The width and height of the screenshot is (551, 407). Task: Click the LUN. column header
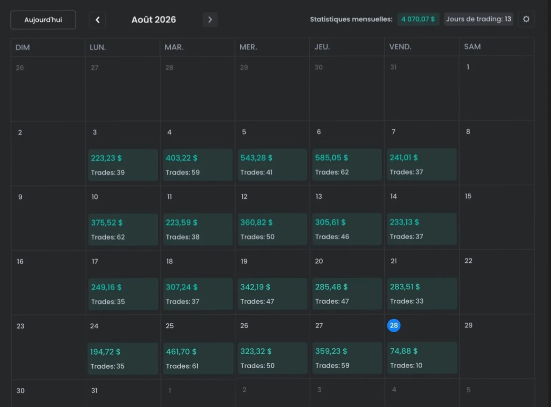coord(98,48)
